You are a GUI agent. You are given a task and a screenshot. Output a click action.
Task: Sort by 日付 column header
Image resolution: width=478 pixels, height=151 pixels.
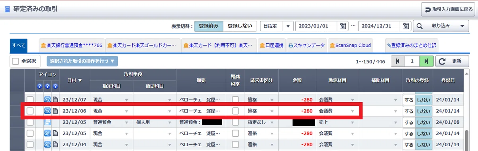(x=74, y=80)
